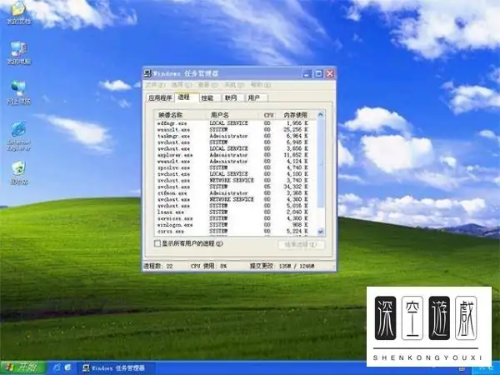This screenshot has height=375, width=500.
Task: Maximize the Task Manager window
Action: click(318, 74)
